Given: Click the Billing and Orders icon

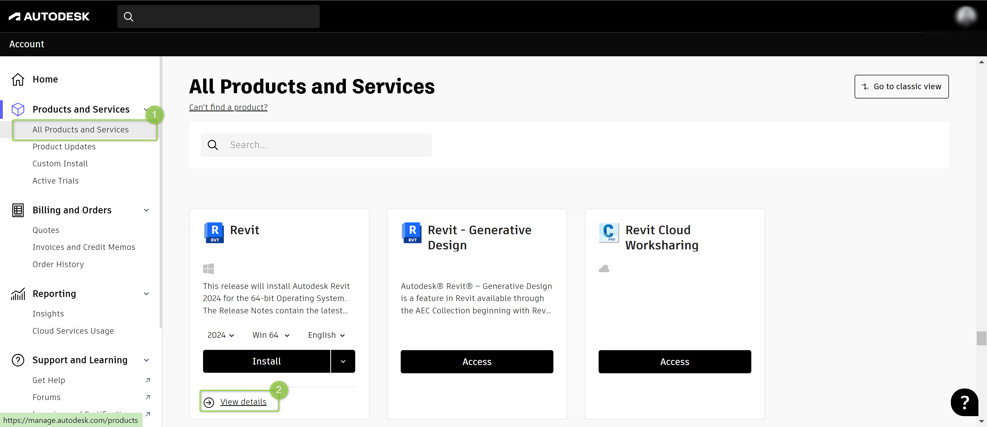Looking at the screenshot, I should [x=18, y=210].
